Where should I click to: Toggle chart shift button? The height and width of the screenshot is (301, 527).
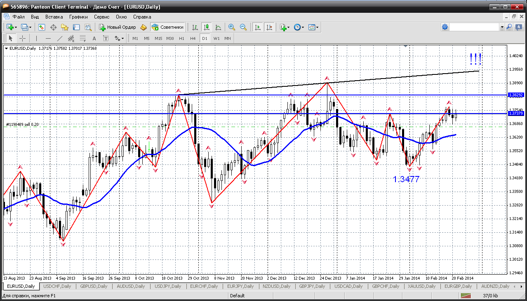[269, 27]
